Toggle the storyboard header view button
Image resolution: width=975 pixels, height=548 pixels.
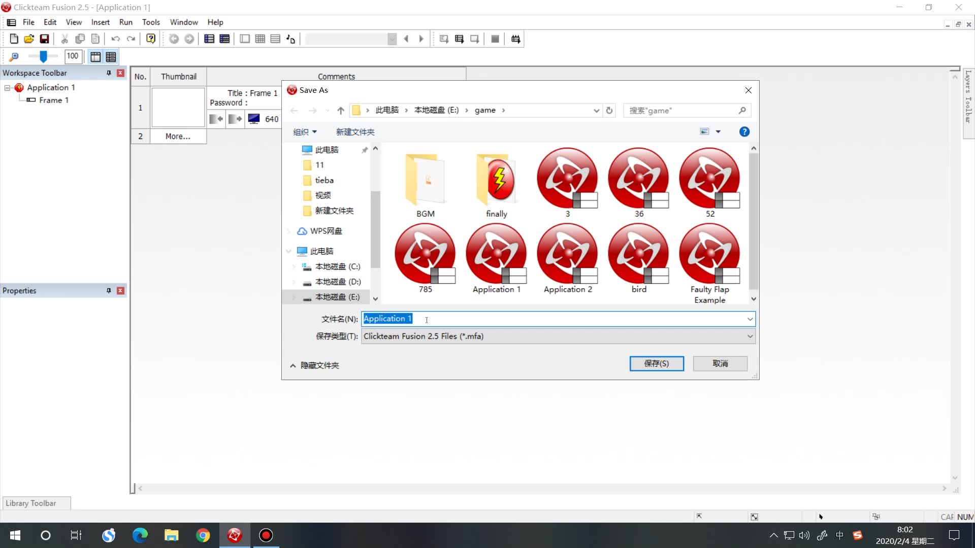(x=95, y=56)
